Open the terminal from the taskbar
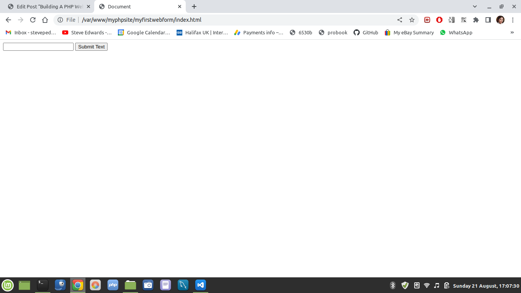This screenshot has height=293, width=521. tap(42, 285)
